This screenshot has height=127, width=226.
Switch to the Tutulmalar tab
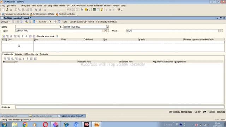(44, 54)
